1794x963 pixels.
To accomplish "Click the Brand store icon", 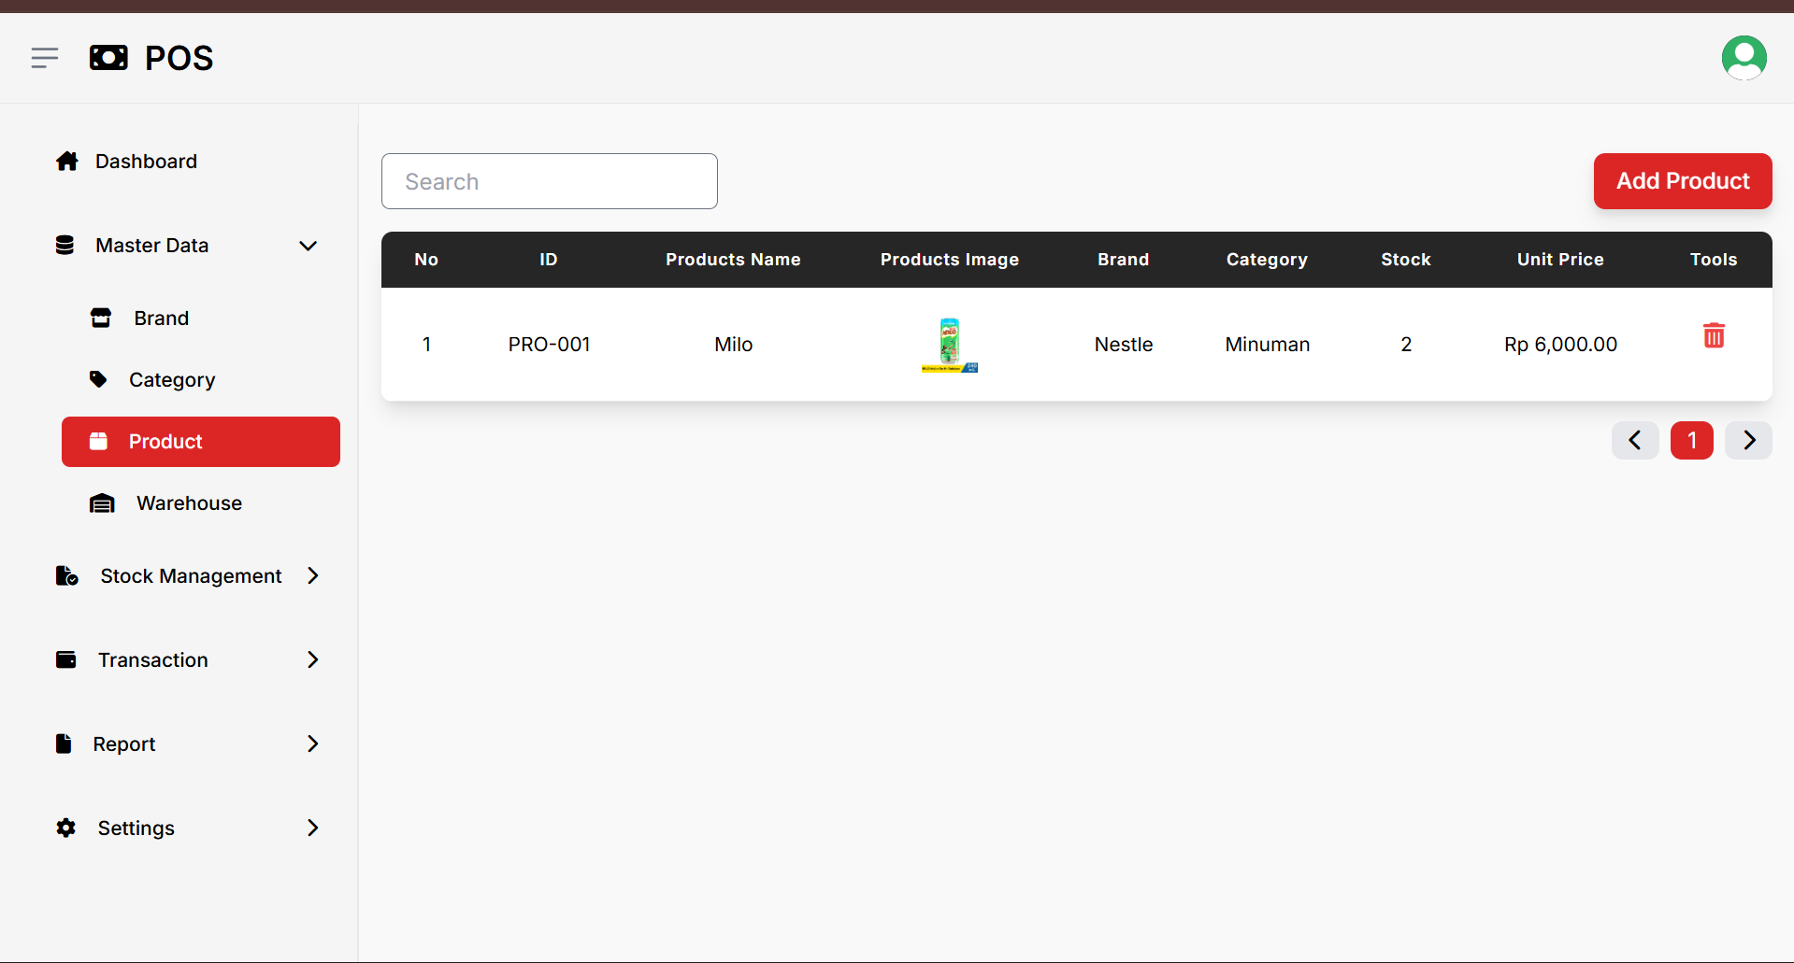I will click(101, 319).
